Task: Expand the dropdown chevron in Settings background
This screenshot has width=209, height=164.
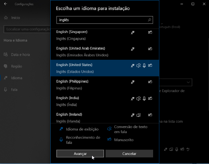Action: 188,82
